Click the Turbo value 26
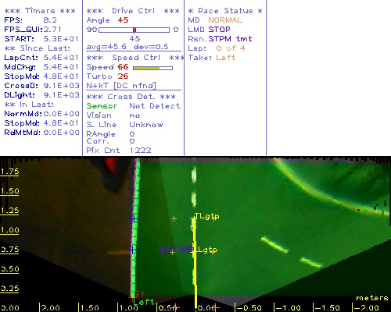Screen dimensions: 391x312 coord(123,76)
